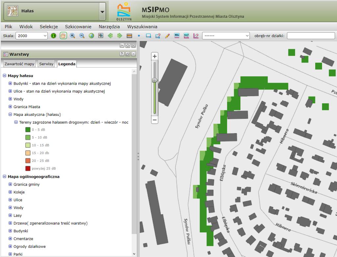
Task: Open the attribute table icon
Action: [x=129, y=36]
